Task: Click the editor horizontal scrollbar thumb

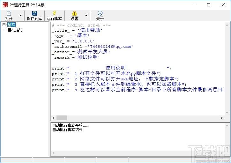Action: tap(62, 118)
